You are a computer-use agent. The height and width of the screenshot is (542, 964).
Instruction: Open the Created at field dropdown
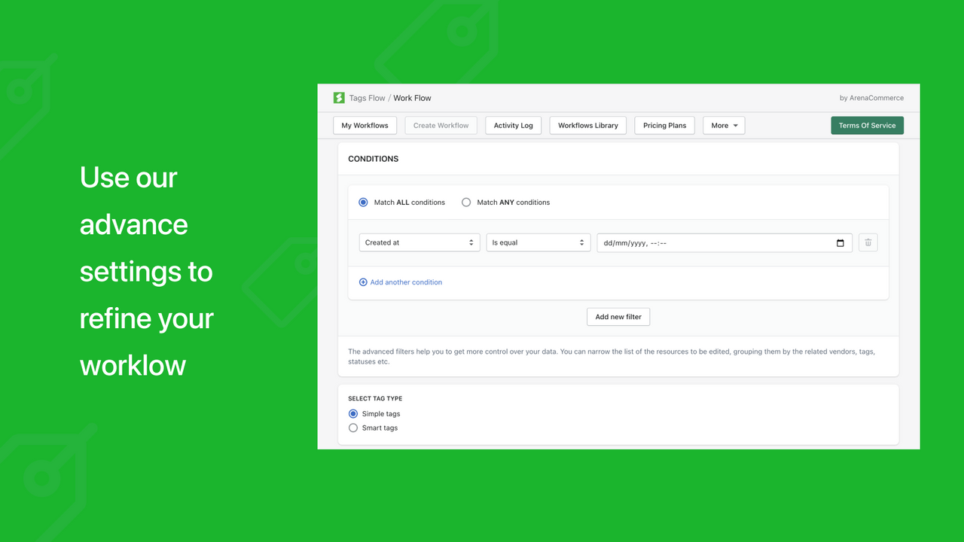[x=419, y=242]
